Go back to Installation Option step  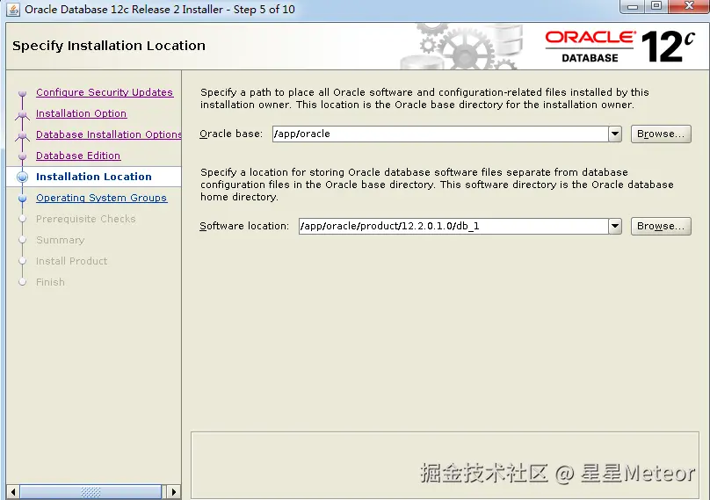81,113
